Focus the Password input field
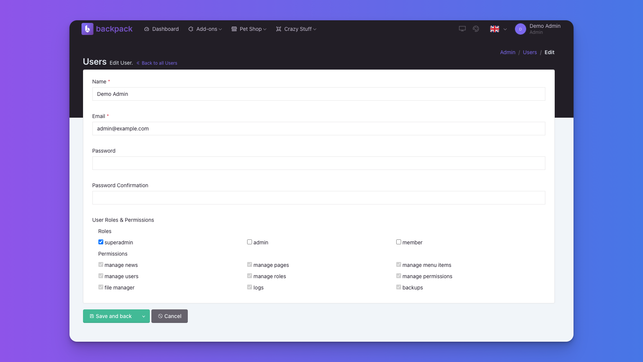 coord(318,163)
